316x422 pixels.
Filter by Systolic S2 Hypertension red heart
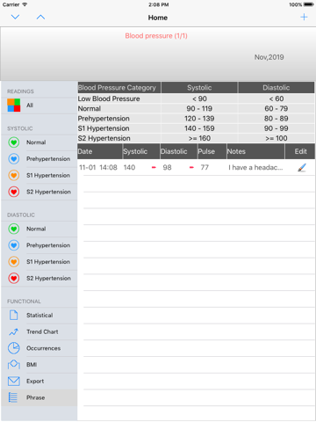[x=14, y=192]
